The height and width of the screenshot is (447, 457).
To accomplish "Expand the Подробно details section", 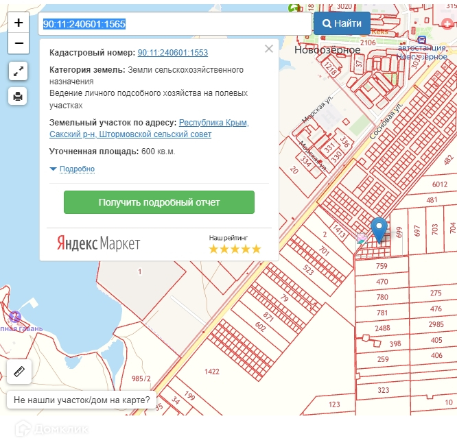I will [72, 169].
